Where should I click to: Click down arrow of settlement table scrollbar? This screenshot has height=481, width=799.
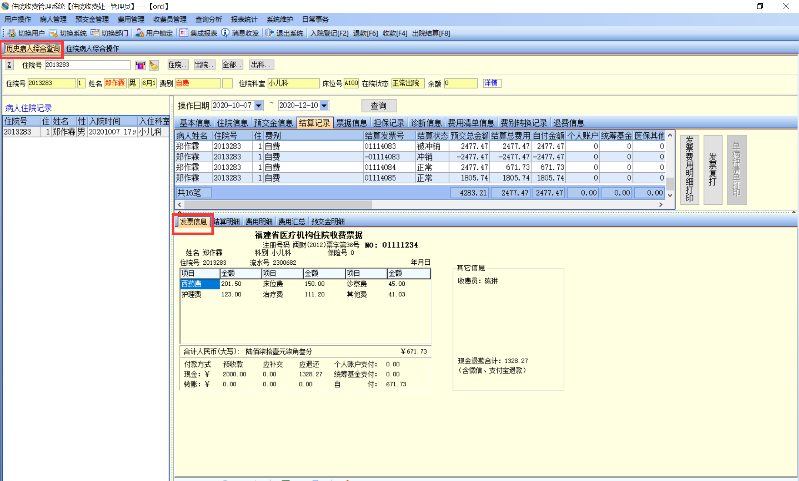(670, 195)
